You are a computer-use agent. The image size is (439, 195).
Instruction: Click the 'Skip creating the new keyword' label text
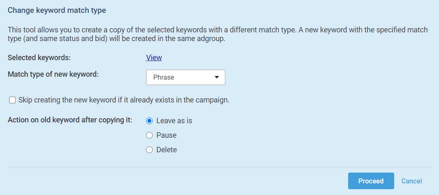point(124,100)
